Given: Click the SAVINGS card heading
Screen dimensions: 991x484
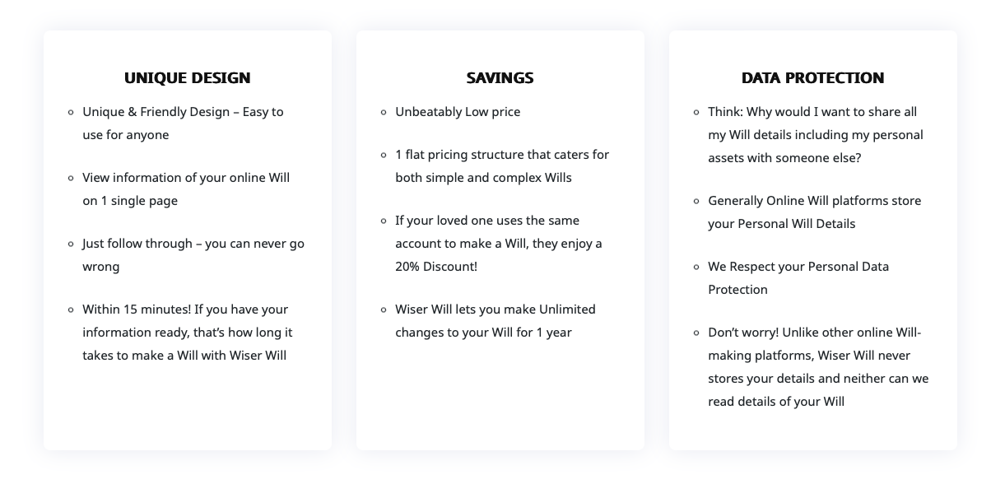Looking at the screenshot, I should pos(500,78).
